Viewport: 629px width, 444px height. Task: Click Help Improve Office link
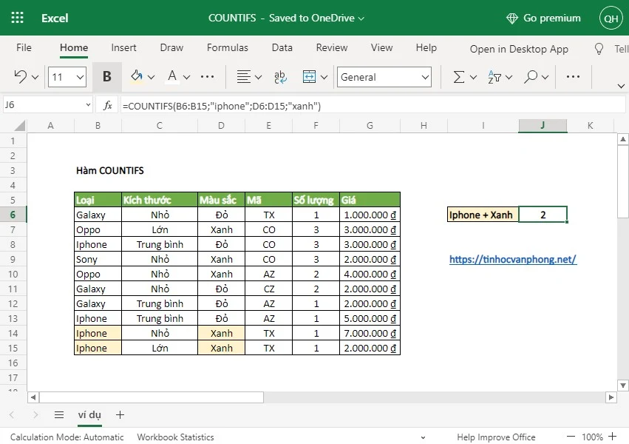click(x=496, y=437)
